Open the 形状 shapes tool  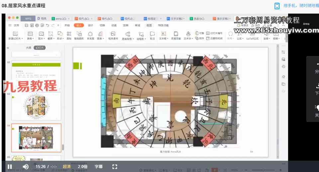[x=60, y=33]
